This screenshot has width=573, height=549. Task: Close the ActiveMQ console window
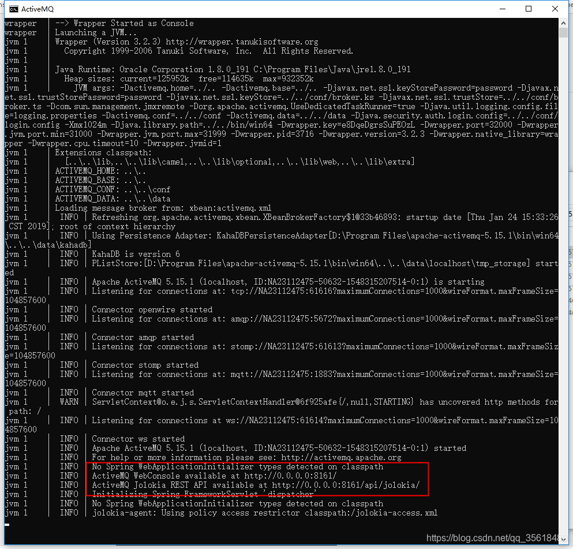point(555,9)
